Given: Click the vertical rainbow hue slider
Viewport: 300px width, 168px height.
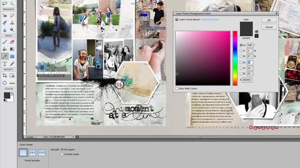Looking at the screenshot, I should click(235, 58).
